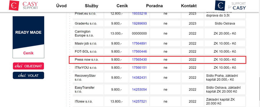Open company ID link 19289693

[139, 24]
